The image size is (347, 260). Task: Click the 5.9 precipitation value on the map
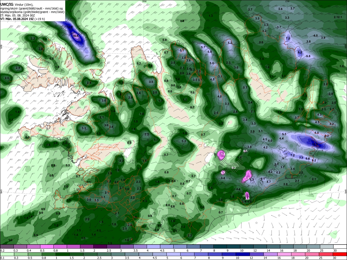pyautogui.click(x=210, y=52)
